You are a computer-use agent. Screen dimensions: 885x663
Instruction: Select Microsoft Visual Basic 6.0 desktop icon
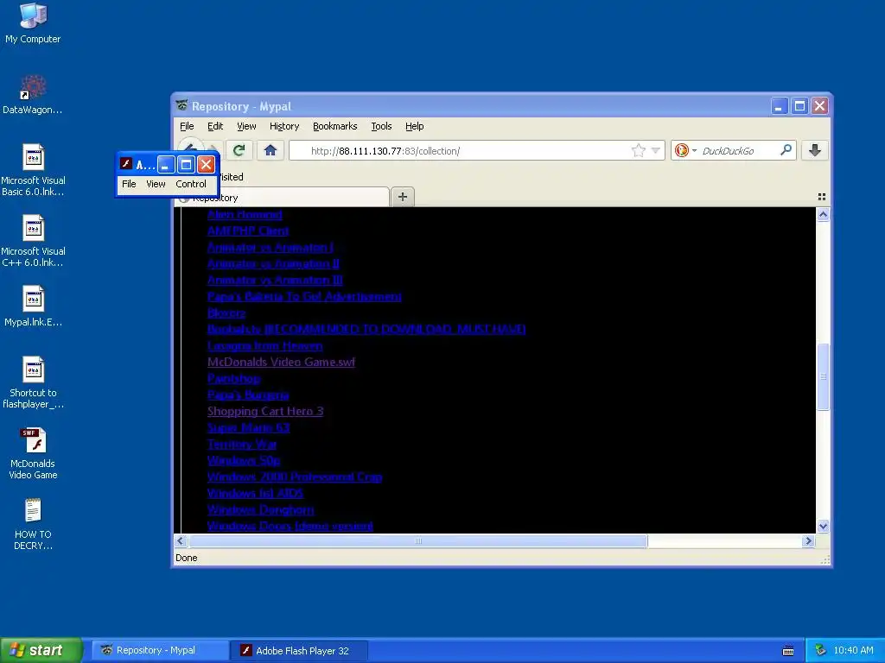click(x=33, y=170)
